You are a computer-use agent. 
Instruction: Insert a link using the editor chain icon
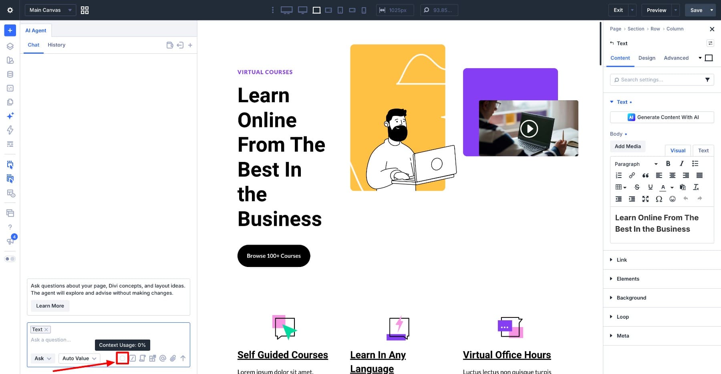click(x=632, y=175)
